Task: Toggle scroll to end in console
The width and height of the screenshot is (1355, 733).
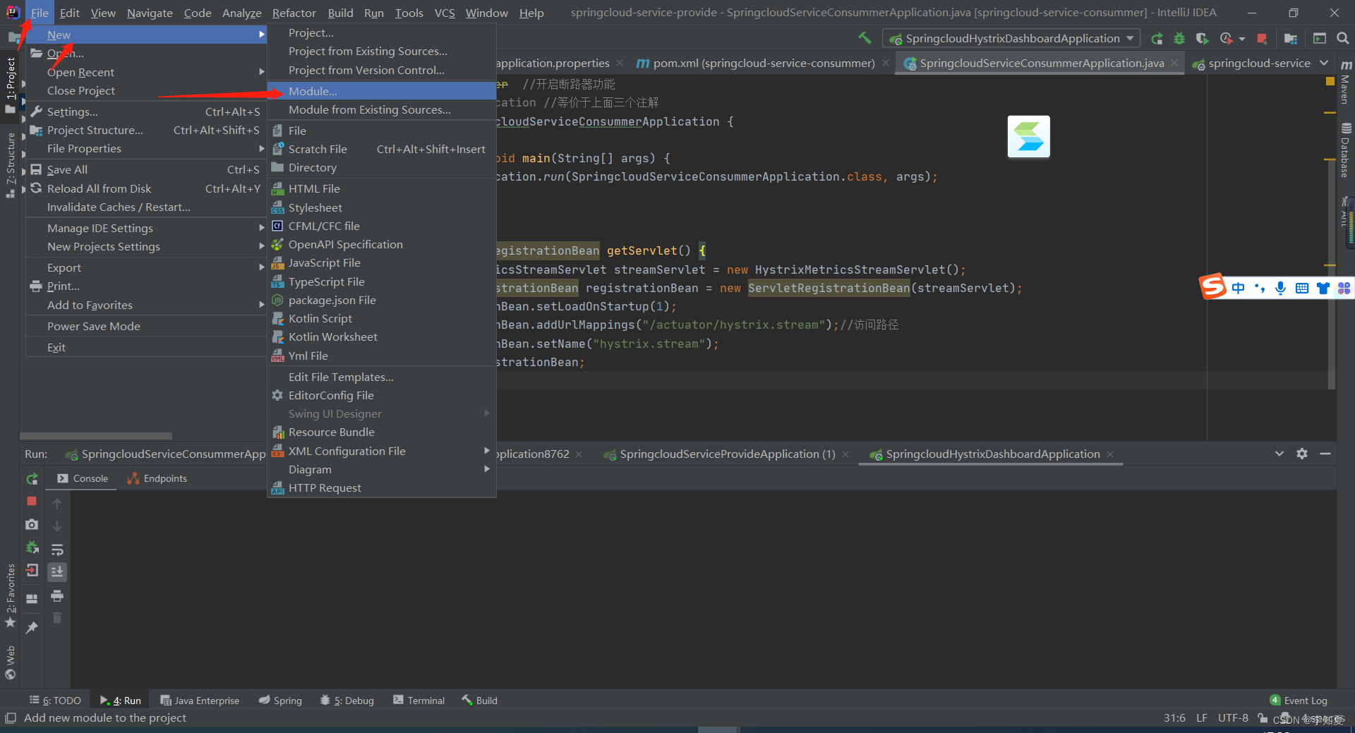Action: pos(57,572)
